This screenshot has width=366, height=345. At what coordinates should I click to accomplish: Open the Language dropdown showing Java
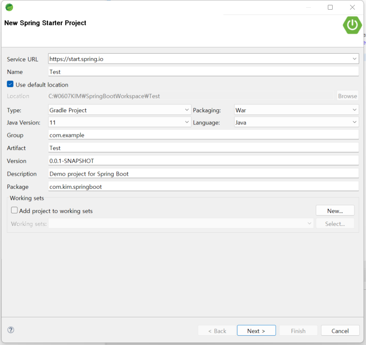point(296,122)
